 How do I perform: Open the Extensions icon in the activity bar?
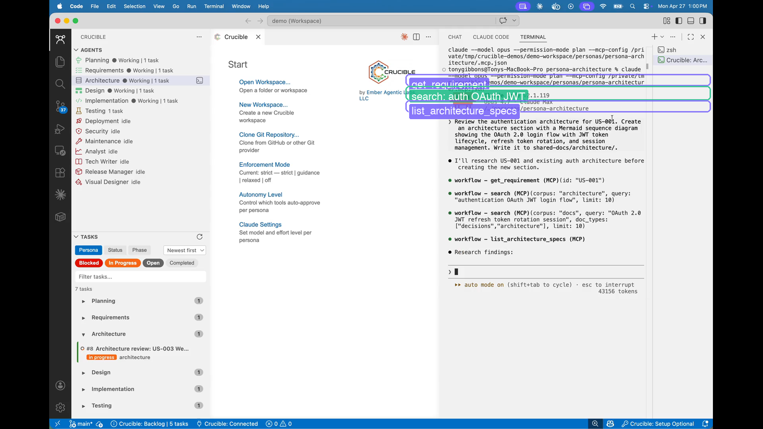point(60,173)
